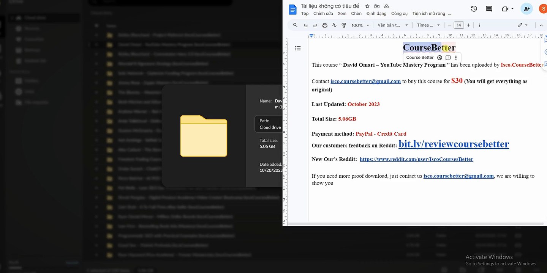Collapse the Docs toolbar with the chevron
The height and width of the screenshot is (273, 547).
pyautogui.click(x=541, y=25)
